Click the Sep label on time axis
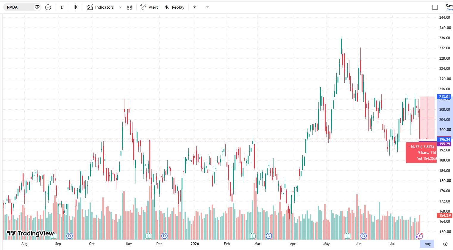 58,244
